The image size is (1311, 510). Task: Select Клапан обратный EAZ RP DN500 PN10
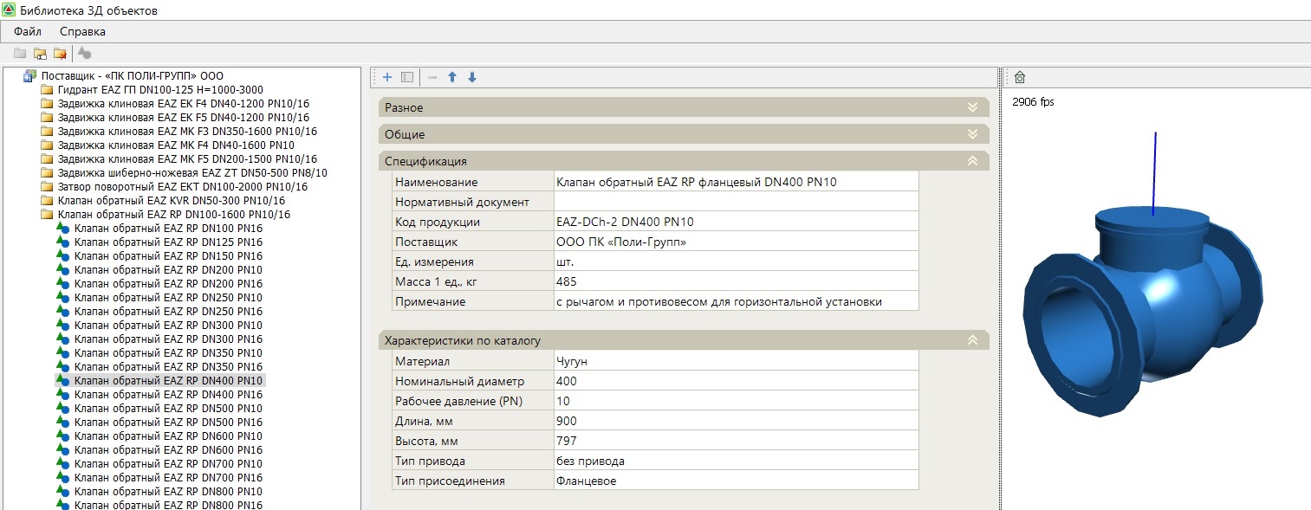(168, 409)
